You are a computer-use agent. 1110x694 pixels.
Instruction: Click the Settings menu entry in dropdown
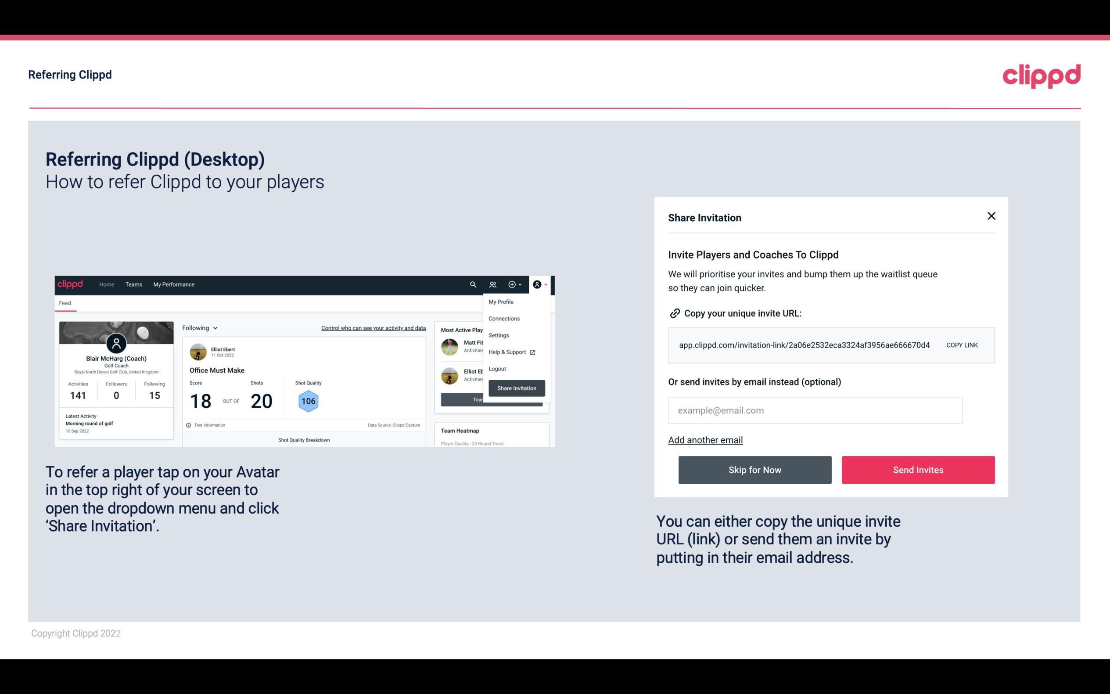click(x=498, y=335)
